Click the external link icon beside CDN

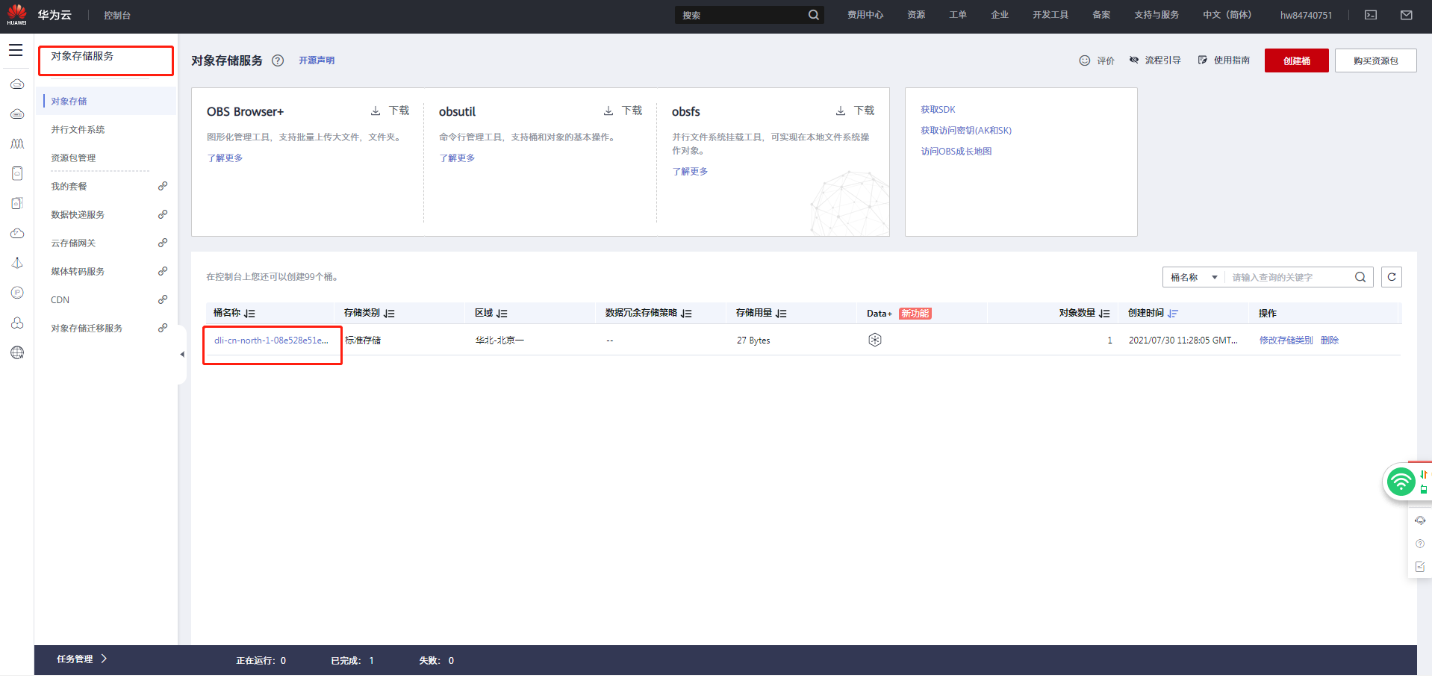pos(163,299)
